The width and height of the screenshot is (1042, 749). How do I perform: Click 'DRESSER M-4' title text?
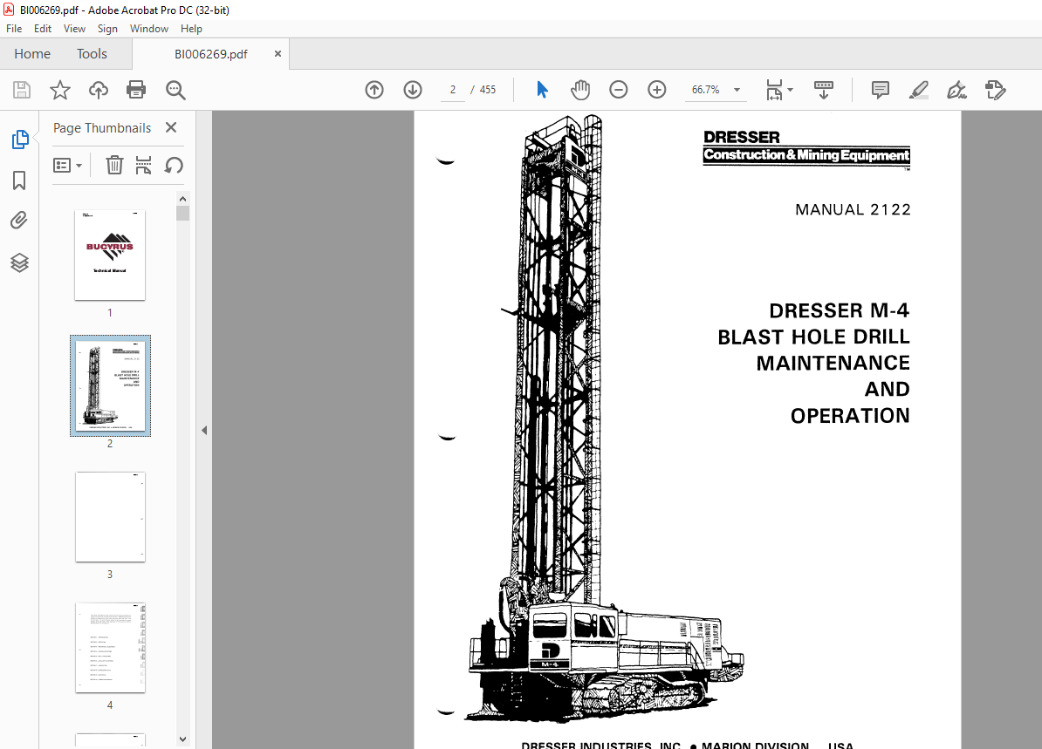click(x=839, y=310)
